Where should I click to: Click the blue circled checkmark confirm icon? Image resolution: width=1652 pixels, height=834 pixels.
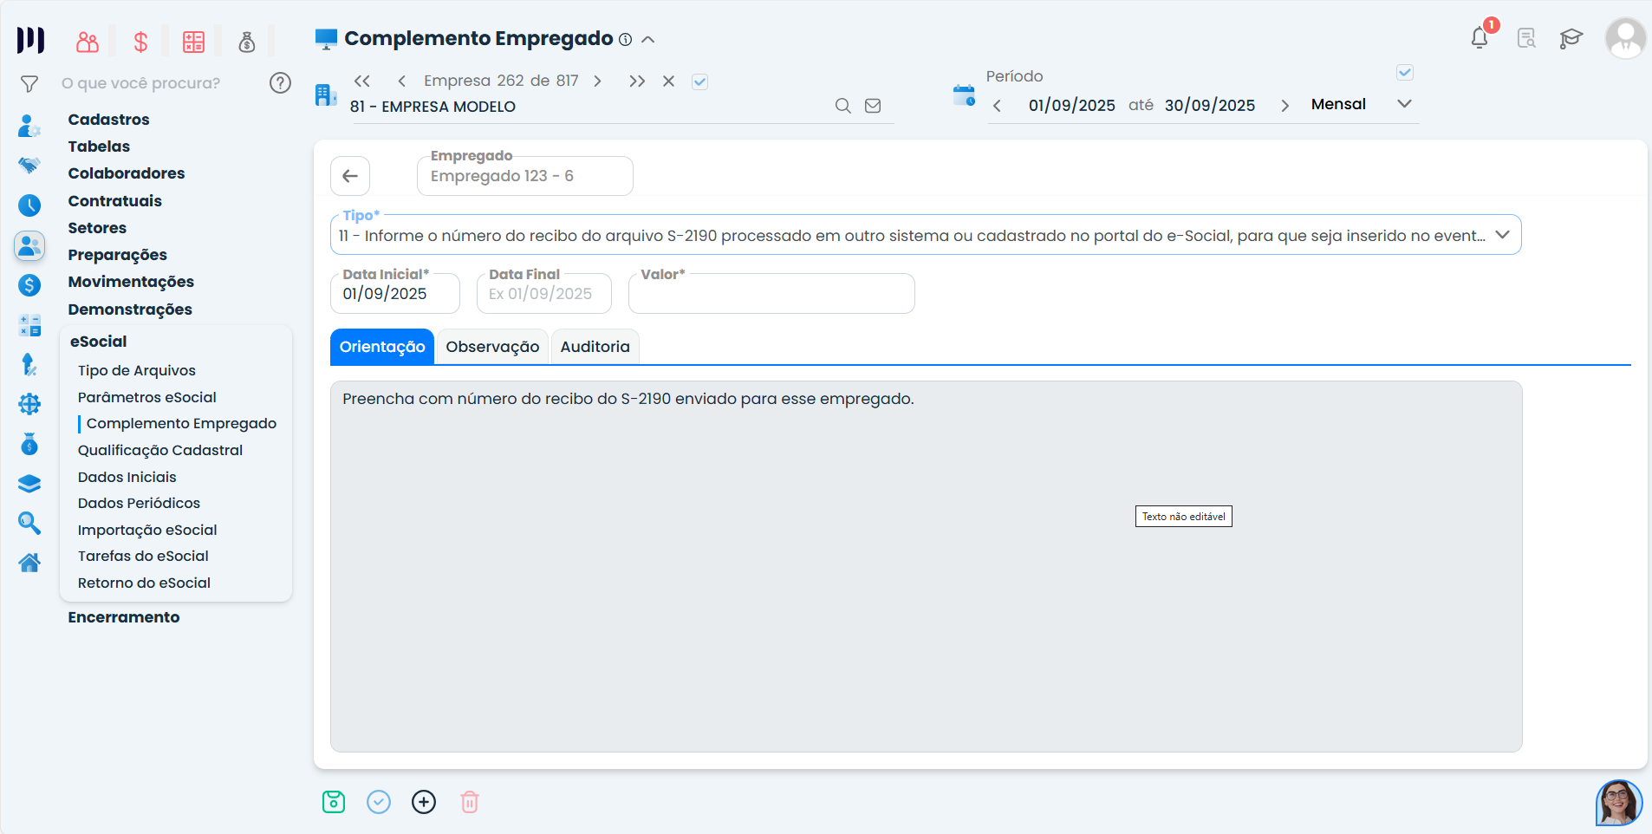[379, 802]
